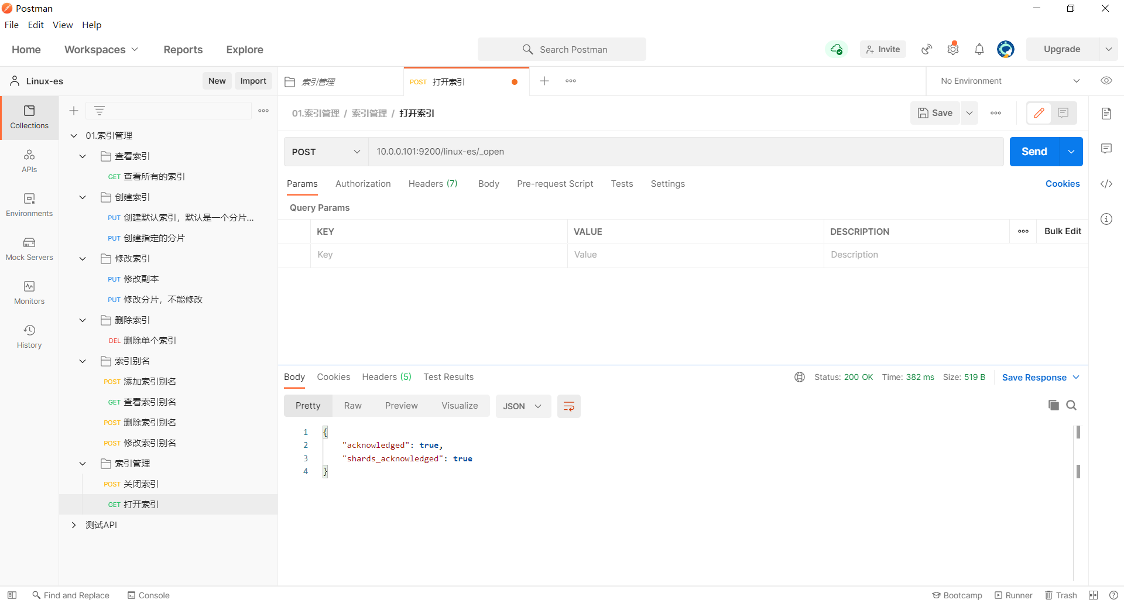Click the request URL field
1124x603 pixels.
pos(686,152)
